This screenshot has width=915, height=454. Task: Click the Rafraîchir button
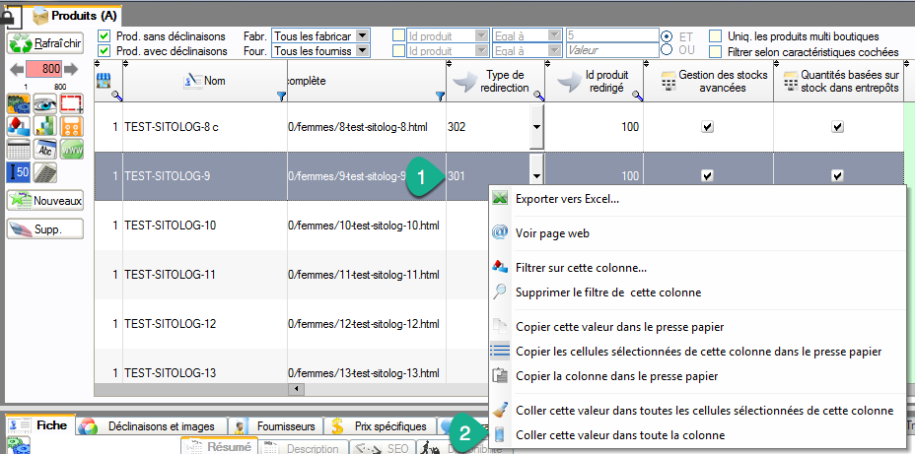pyautogui.click(x=45, y=43)
